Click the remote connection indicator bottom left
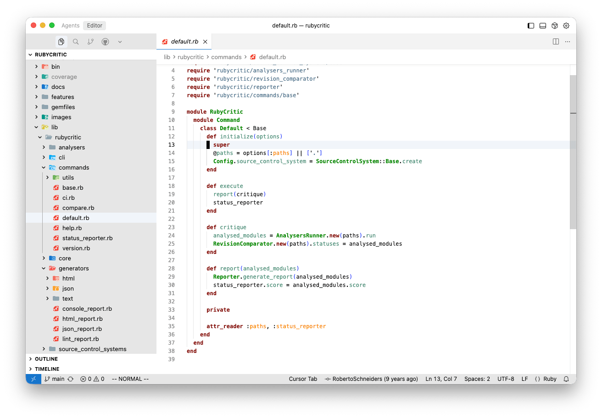Viewport: 602px width, 418px height. (x=33, y=379)
